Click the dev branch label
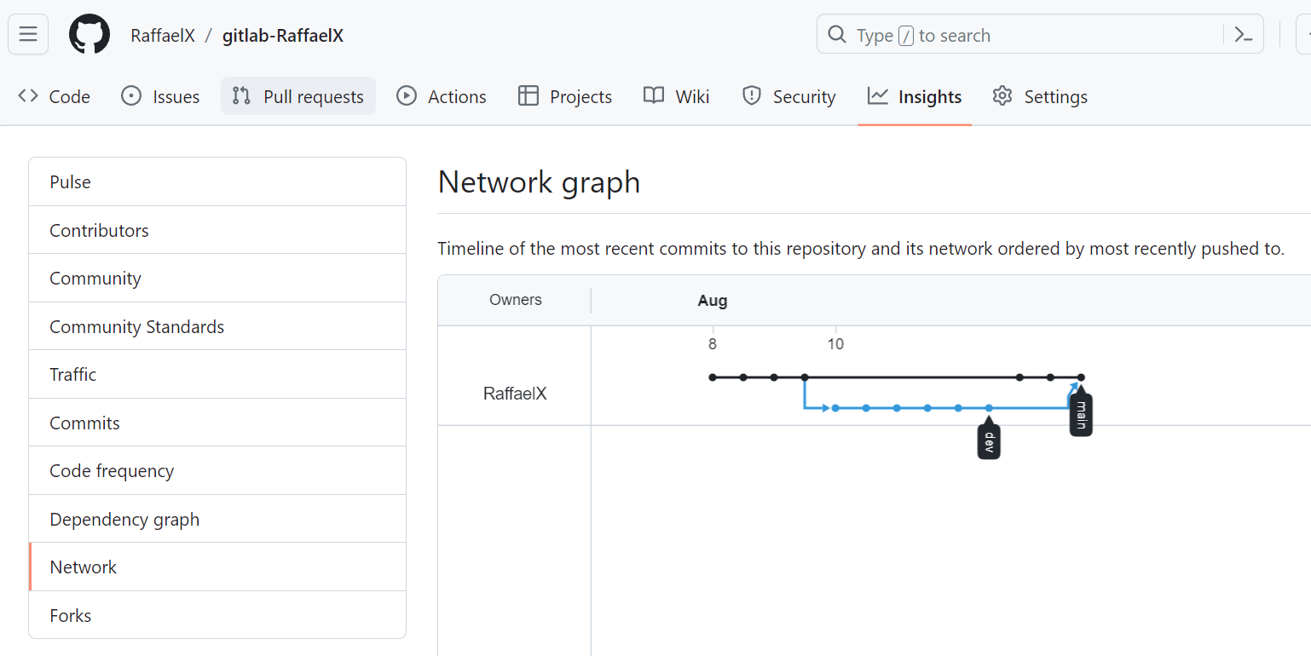The image size is (1311, 656). pyautogui.click(x=989, y=440)
